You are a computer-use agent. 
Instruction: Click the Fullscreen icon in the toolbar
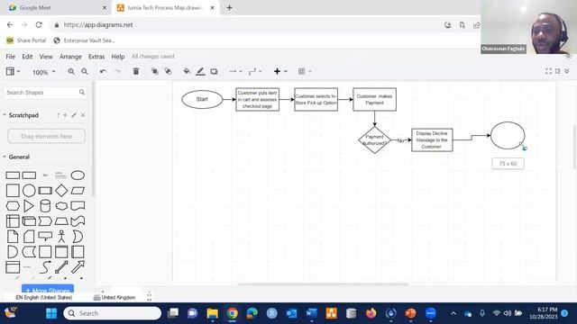pyautogui.click(x=548, y=71)
